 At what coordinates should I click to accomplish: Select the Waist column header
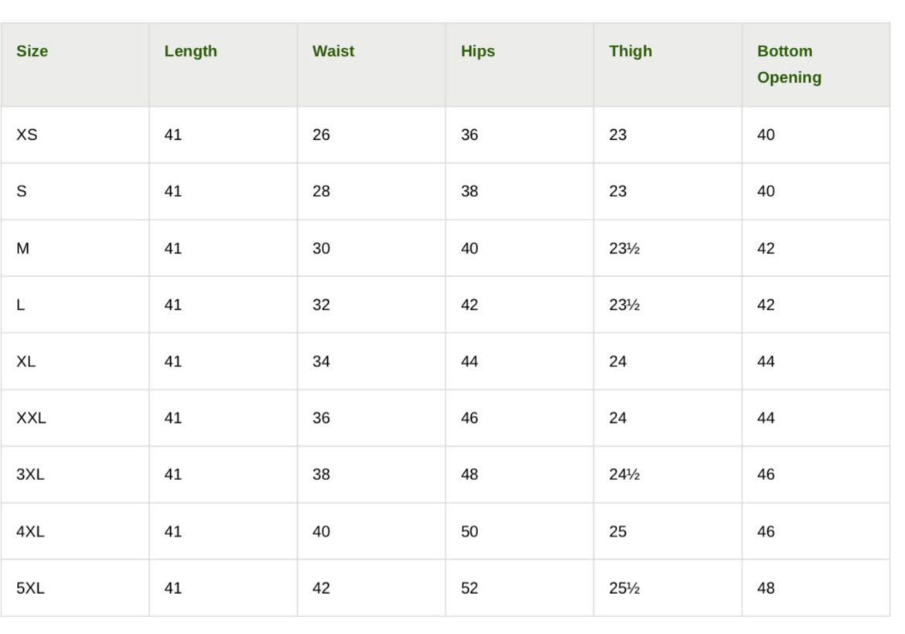point(333,51)
